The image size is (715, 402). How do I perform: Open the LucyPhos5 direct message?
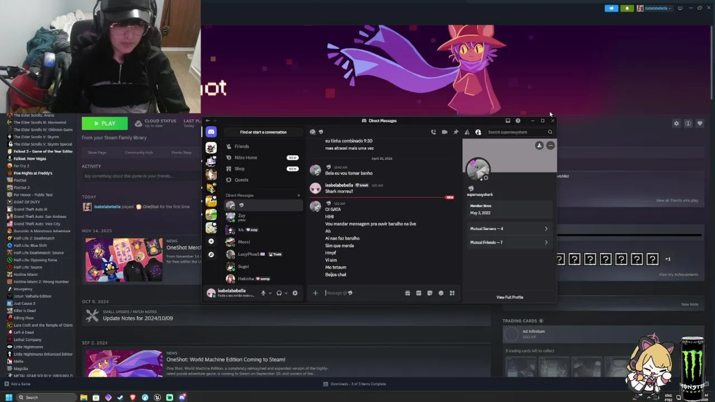(263, 254)
